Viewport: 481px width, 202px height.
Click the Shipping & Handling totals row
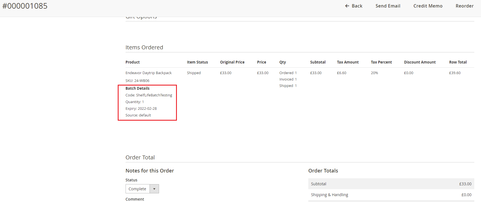391,195
